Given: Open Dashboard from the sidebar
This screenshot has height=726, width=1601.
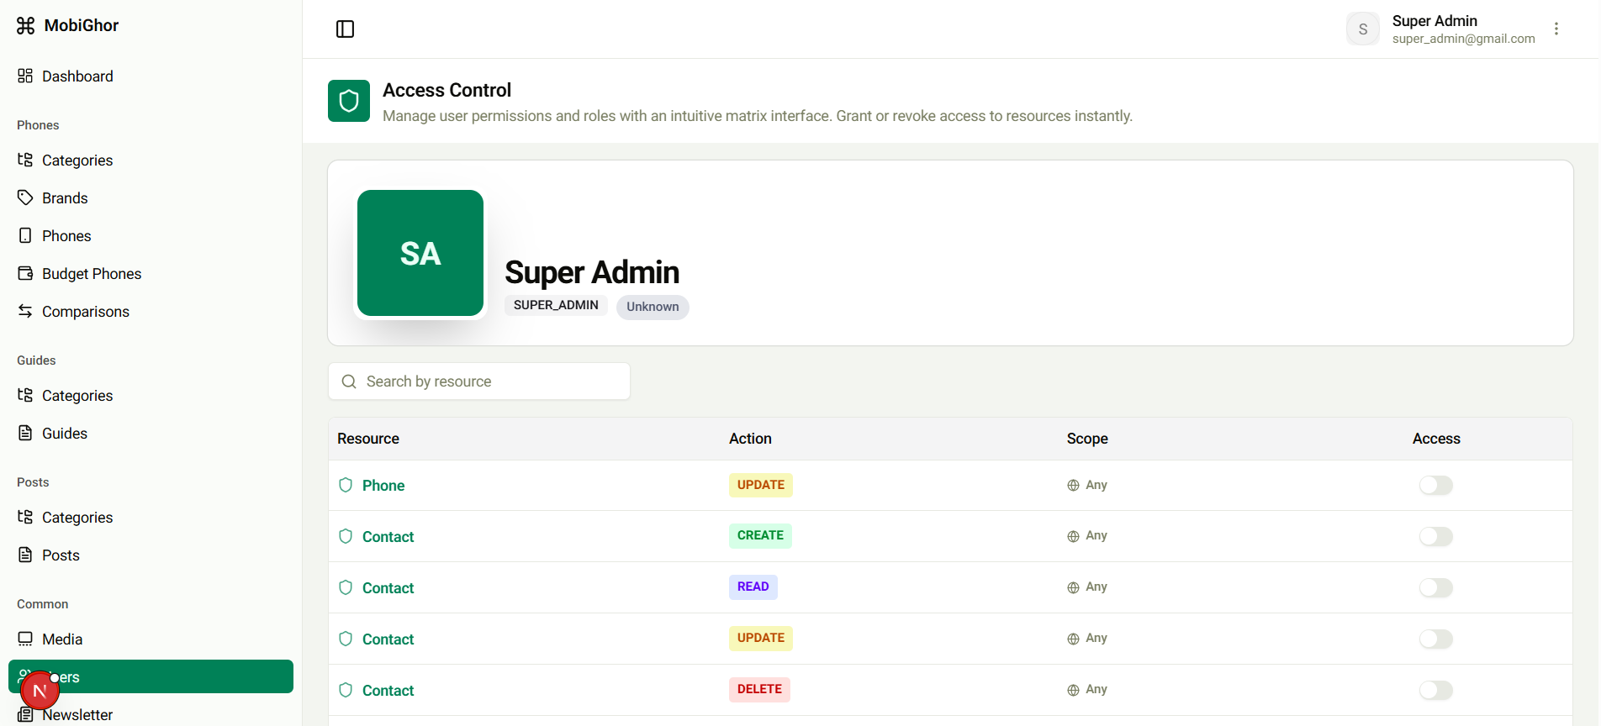Looking at the screenshot, I should pyautogui.click(x=77, y=76).
